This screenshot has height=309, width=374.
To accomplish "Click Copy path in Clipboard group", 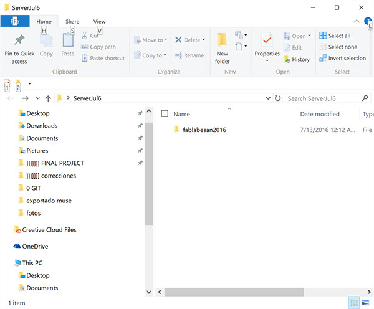I will (x=98, y=47).
